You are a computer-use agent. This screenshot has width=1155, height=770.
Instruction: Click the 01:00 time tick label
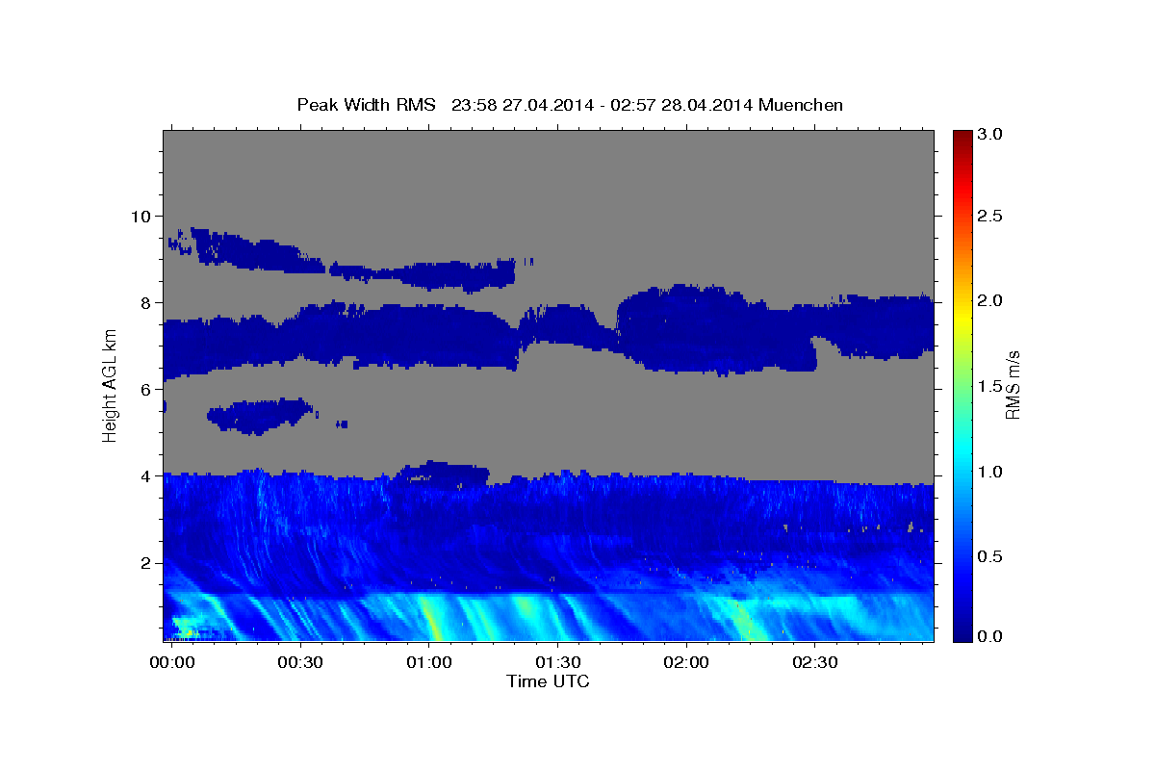(x=428, y=664)
